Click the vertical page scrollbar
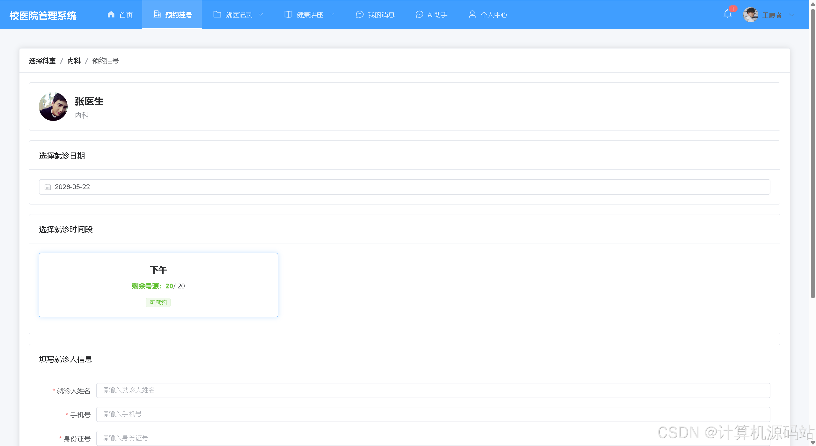This screenshot has height=446, width=816. 813,153
